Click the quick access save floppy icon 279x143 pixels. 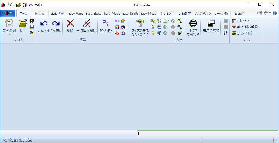[25, 5]
